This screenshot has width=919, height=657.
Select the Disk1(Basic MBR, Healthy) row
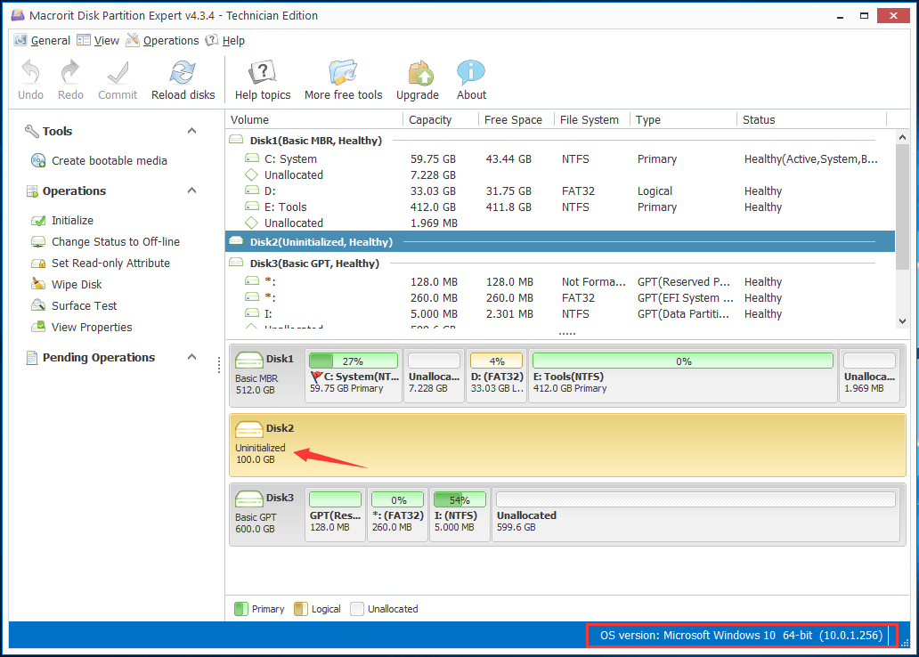pyautogui.click(x=560, y=140)
